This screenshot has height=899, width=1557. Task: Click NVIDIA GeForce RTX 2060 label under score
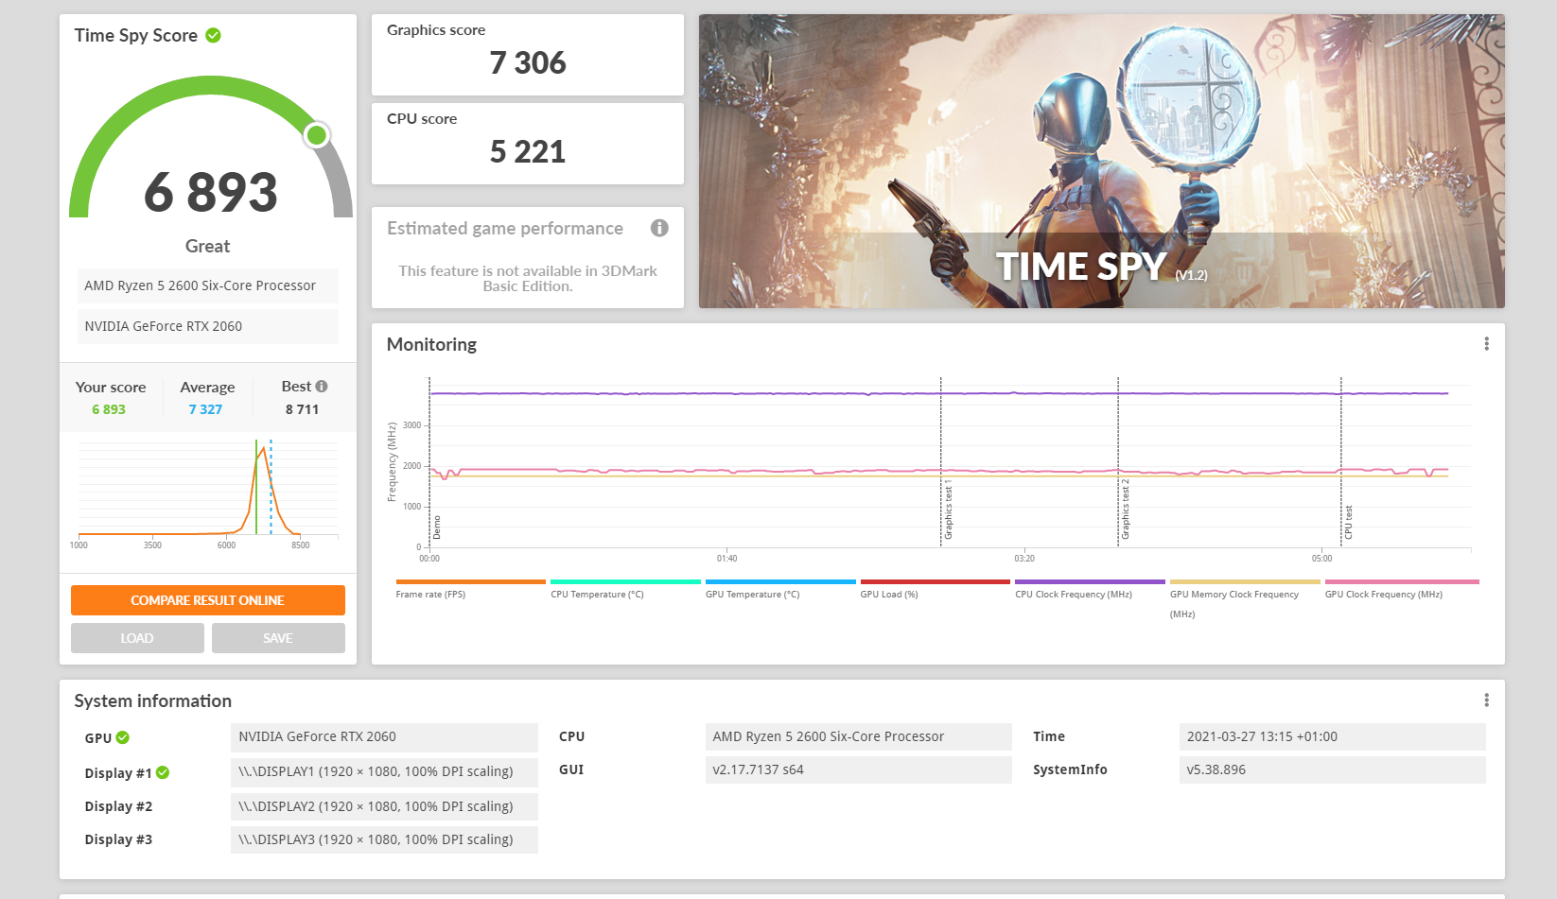click(208, 326)
